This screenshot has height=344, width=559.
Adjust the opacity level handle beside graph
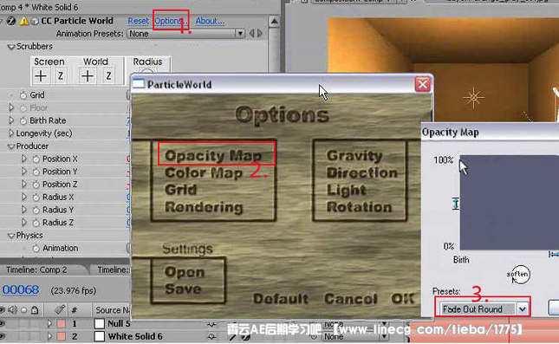[456, 204]
